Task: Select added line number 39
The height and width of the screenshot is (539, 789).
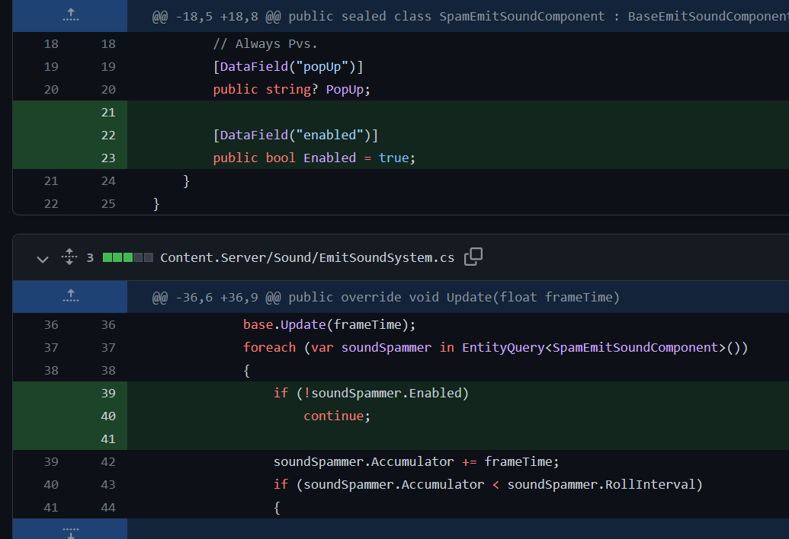Action: [107, 393]
